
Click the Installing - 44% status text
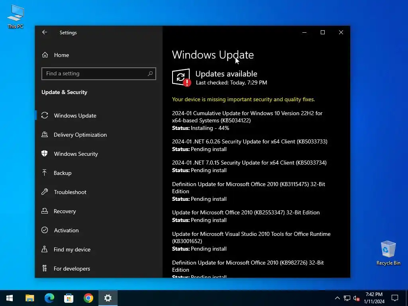pyautogui.click(x=210, y=128)
